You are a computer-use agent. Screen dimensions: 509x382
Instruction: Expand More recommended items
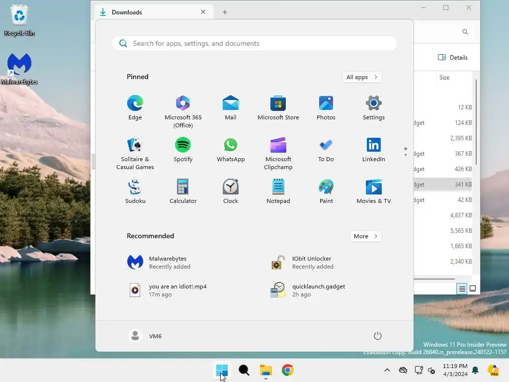tap(365, 236)
